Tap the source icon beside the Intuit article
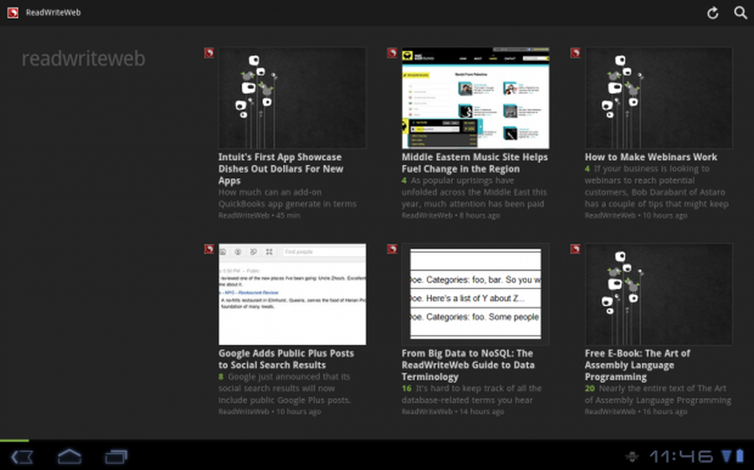The height and width of the screenshot is (470, 754). point(209,53)
